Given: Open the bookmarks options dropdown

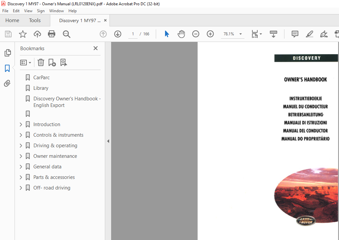Looking at the screenshot, I should [25, 63].
